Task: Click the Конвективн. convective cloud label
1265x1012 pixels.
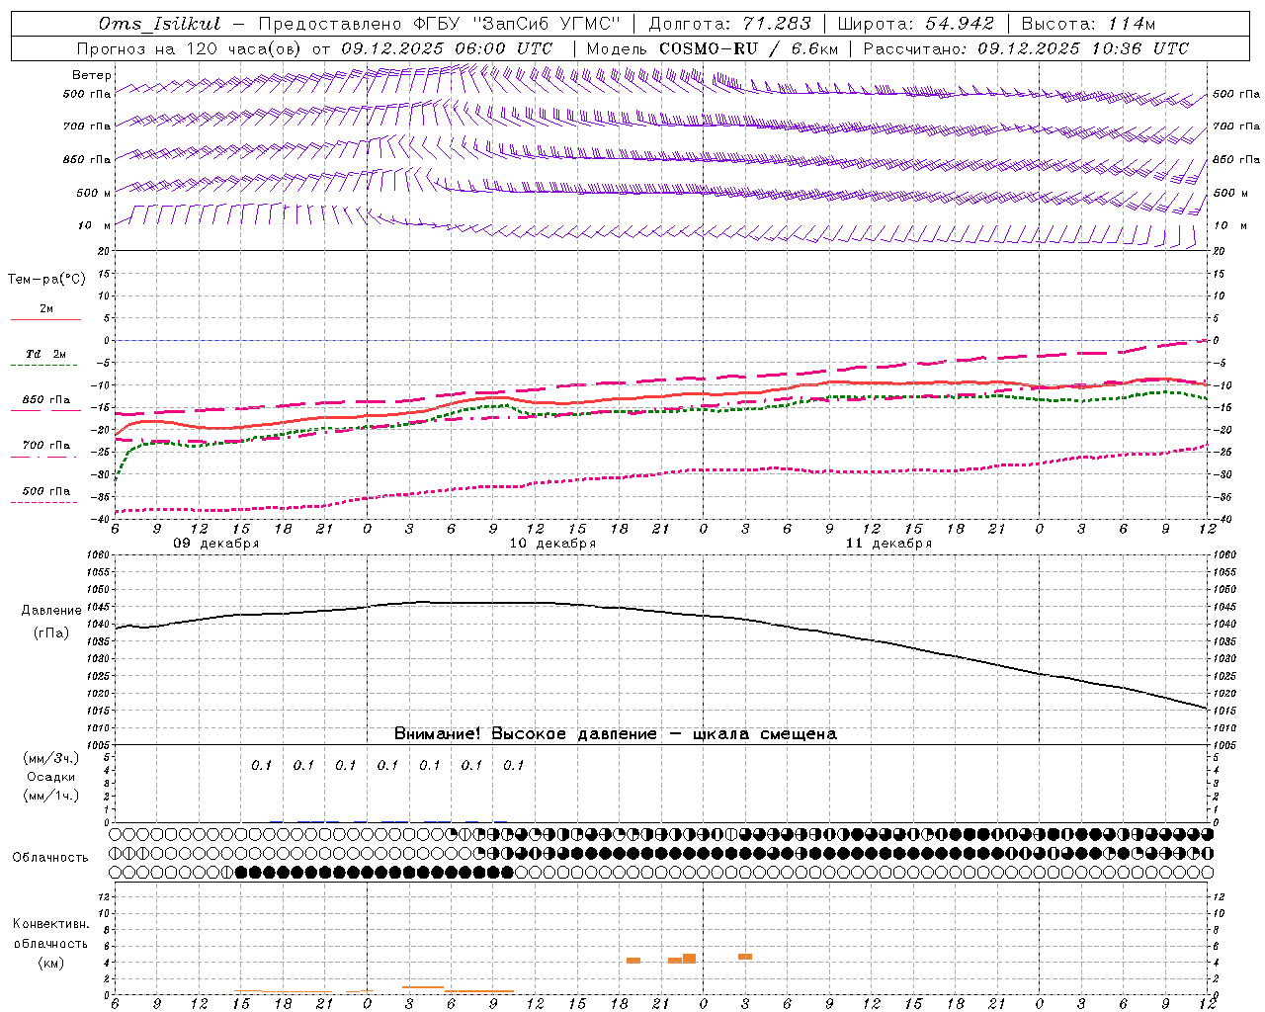Action: [50, 924]
